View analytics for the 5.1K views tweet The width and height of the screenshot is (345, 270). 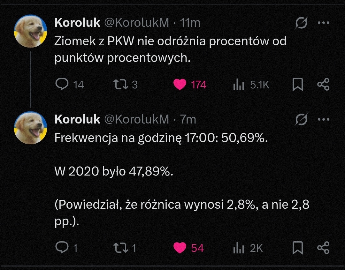(239, 85)
